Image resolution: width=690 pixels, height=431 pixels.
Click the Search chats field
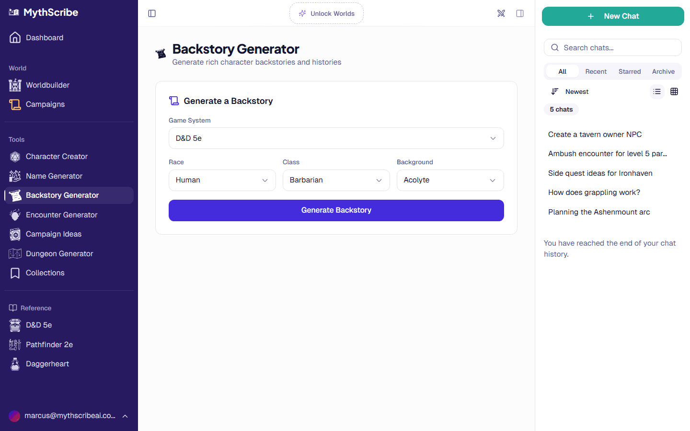(x=612, y=47)
